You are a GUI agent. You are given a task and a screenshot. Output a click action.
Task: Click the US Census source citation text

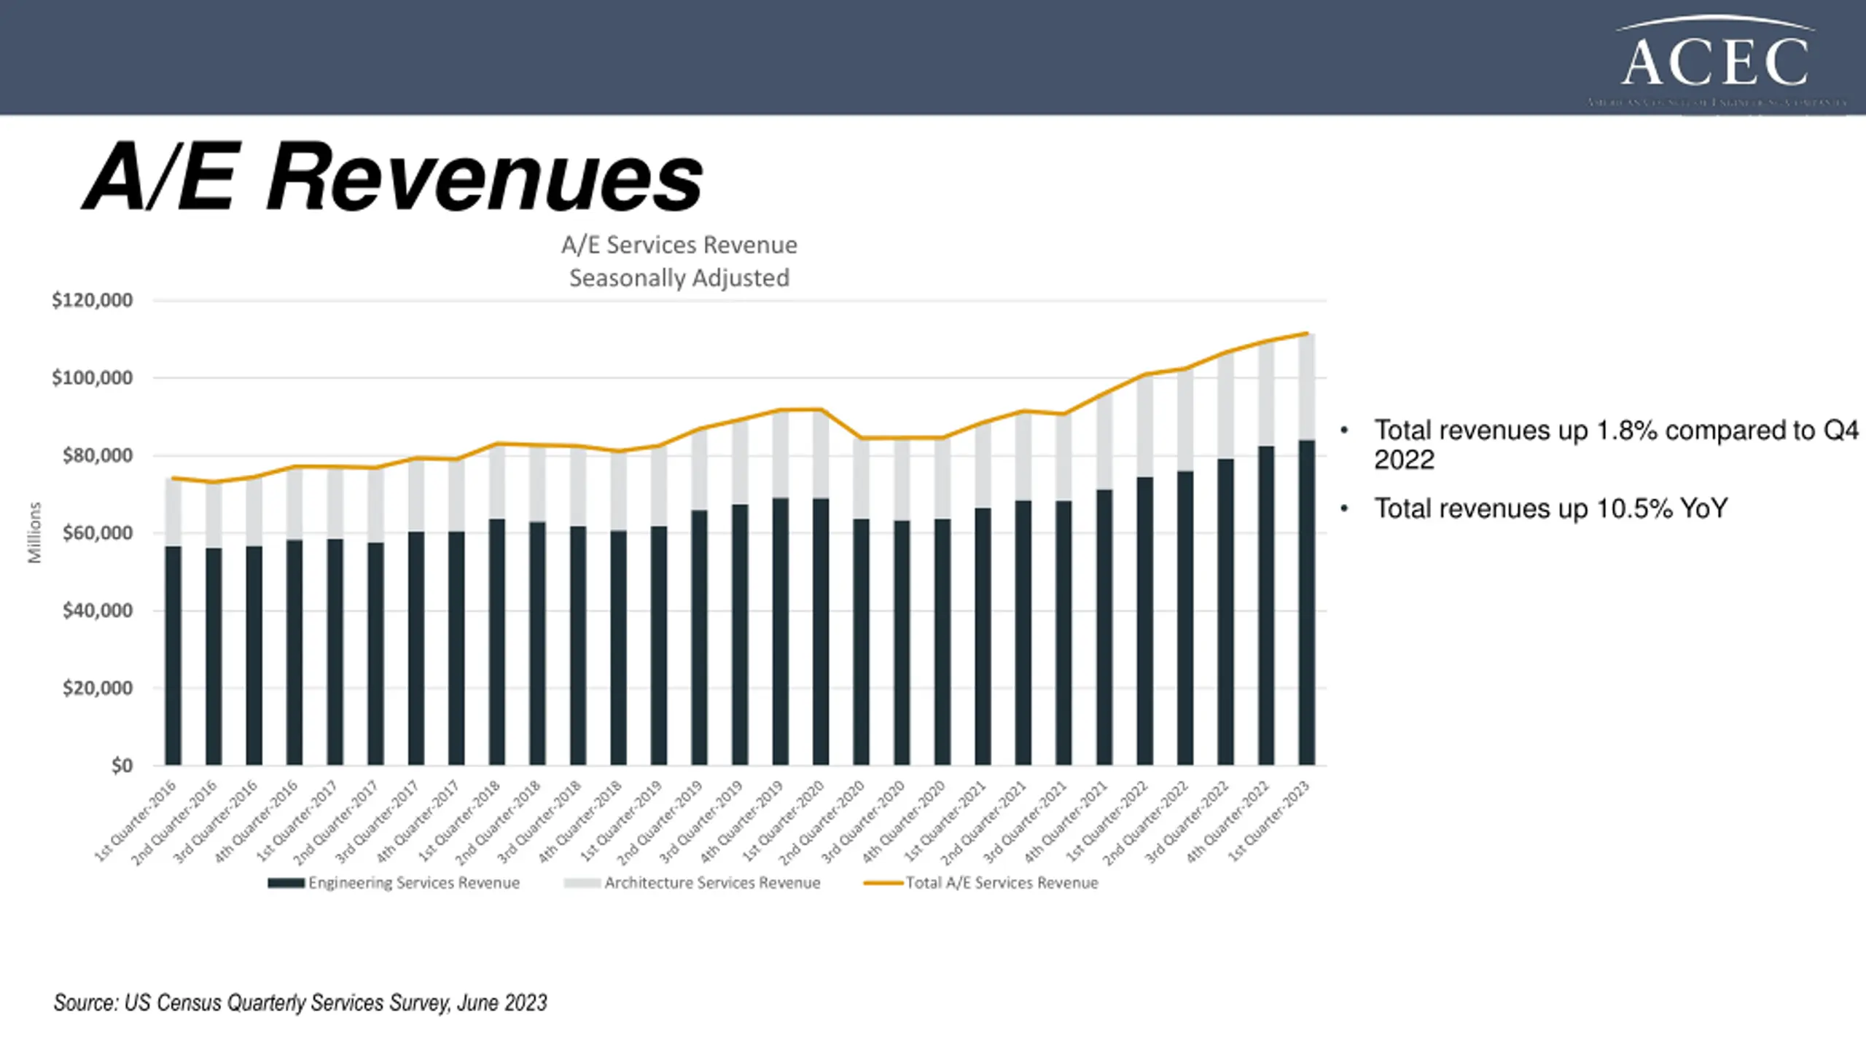coord(300,1003)
